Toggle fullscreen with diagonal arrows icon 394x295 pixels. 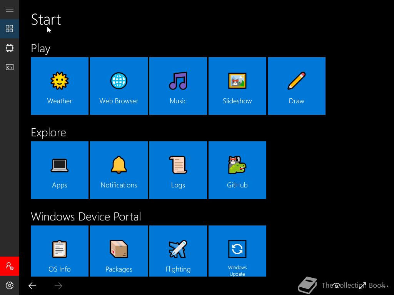point(362,285)
